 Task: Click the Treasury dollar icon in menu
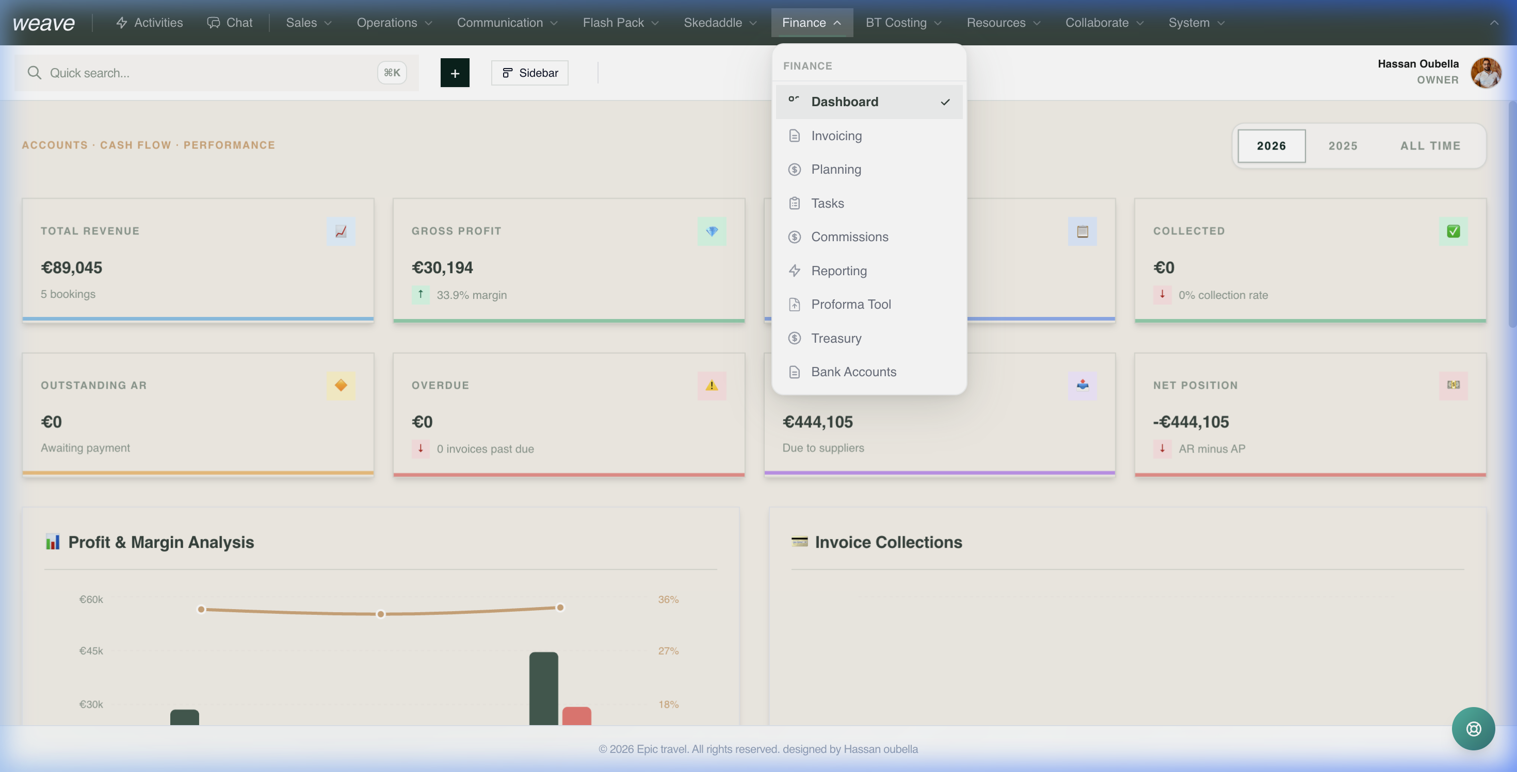[795, 338]
